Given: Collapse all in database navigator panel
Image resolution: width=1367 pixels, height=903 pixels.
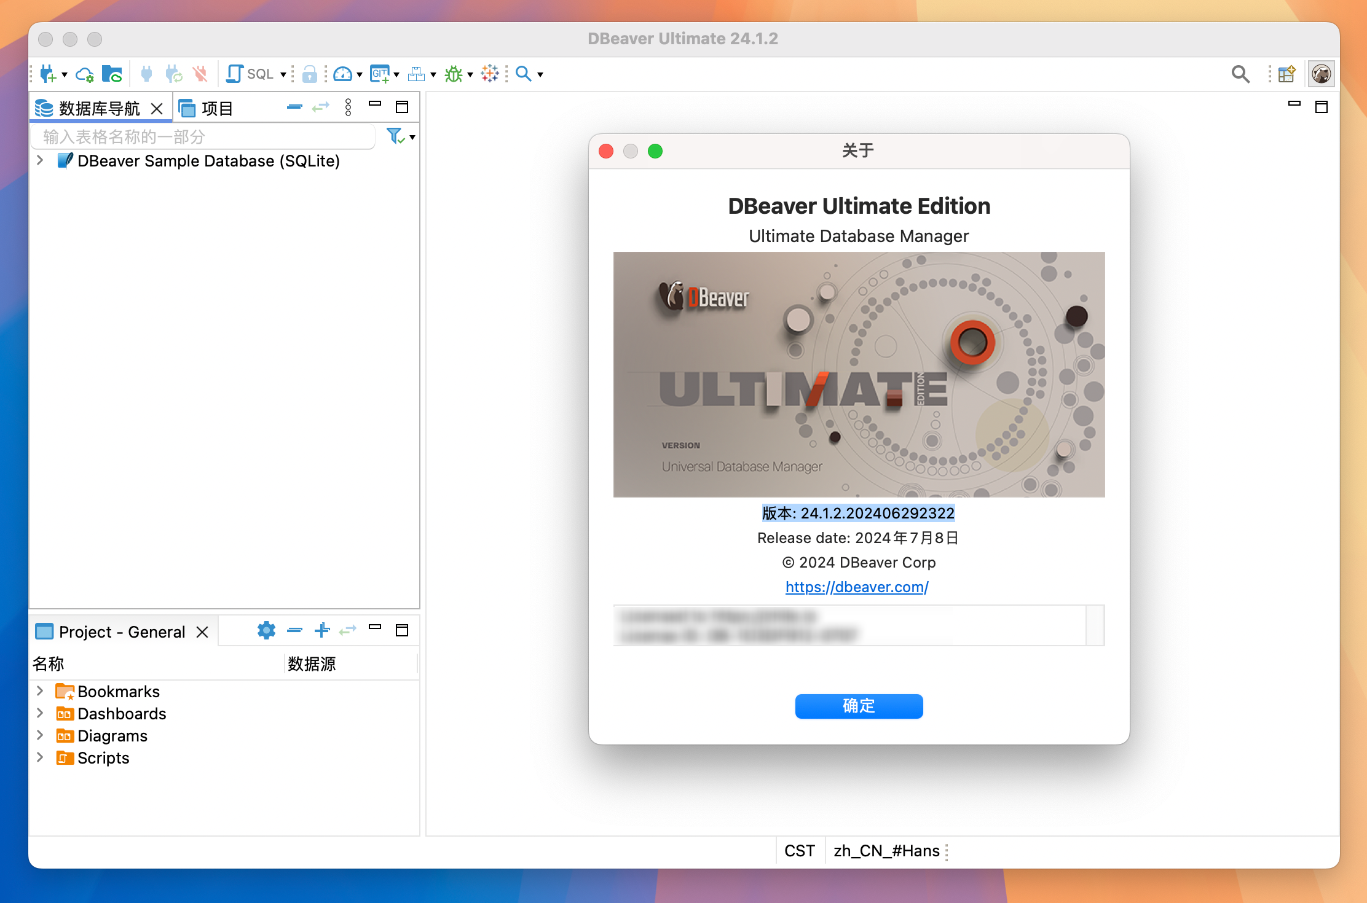Looking at the screenshot, I should (x=295, y=107).
